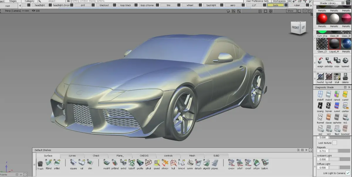The image size is (352, 177).
Task: Turn off shading with shdoff icon
Action: pyautogui.click(x=320, y=95)
